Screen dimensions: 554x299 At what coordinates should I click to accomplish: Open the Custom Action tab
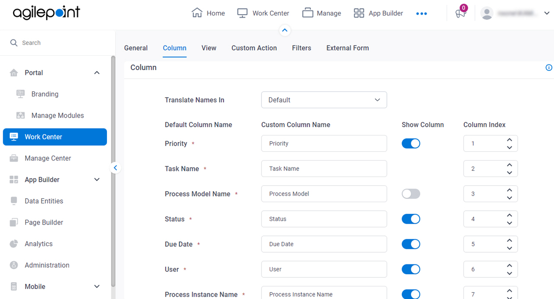point(254,48)
